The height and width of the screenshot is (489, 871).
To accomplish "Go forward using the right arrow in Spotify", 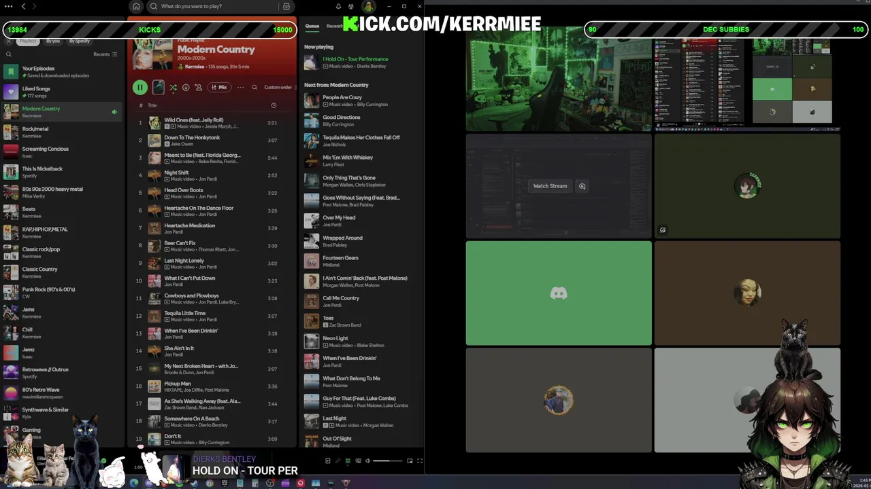I will (x=34, y=6).
